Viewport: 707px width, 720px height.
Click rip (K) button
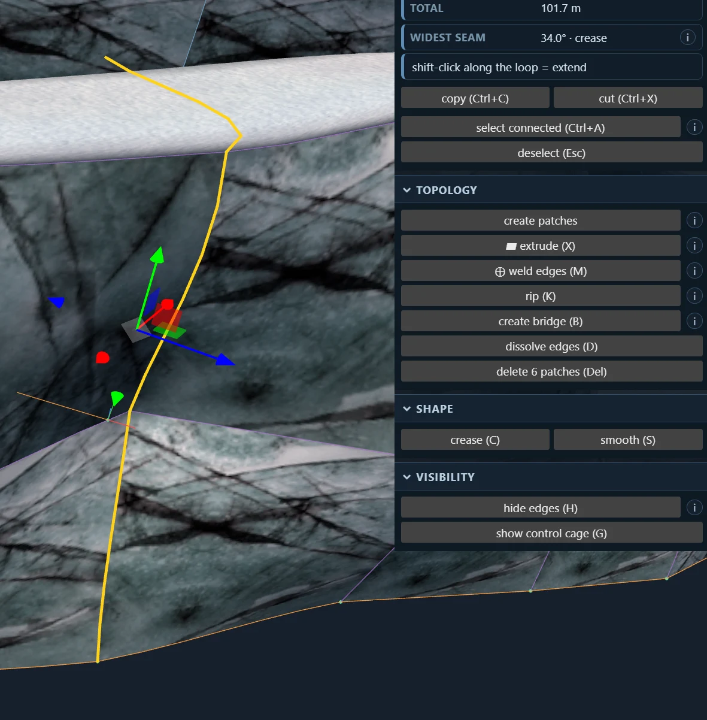pos(541,296)
